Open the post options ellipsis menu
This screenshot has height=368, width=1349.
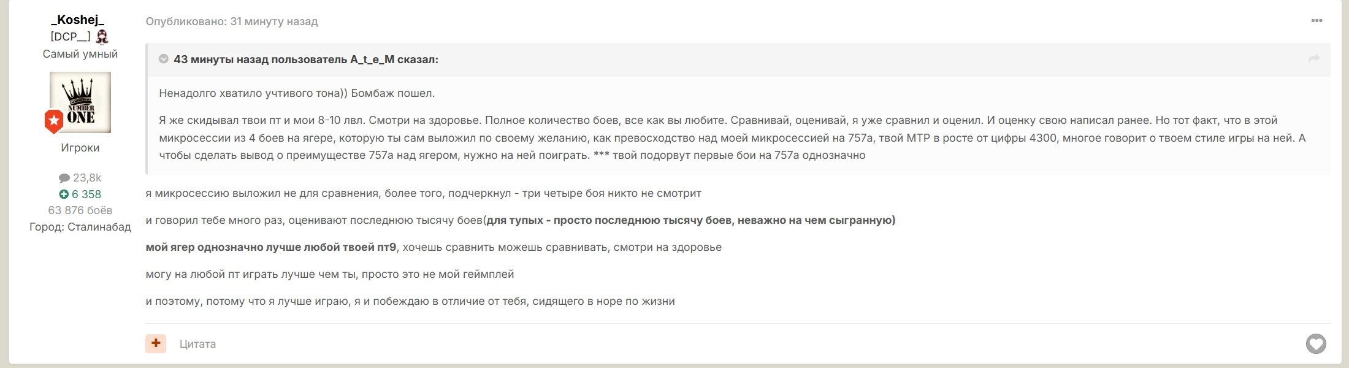[x=1317, y=21]
